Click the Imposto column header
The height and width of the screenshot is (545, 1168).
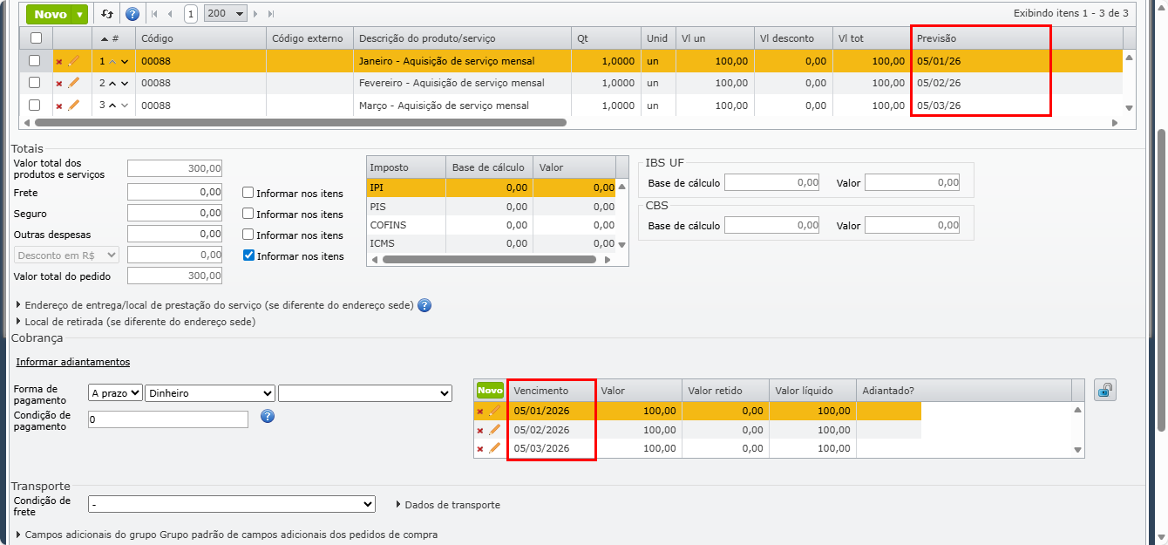405,167
